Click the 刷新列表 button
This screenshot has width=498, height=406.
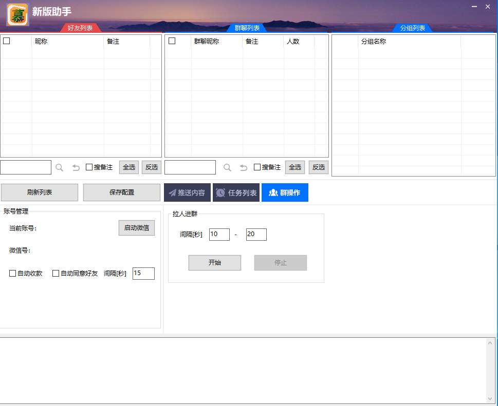pos(40,192)
